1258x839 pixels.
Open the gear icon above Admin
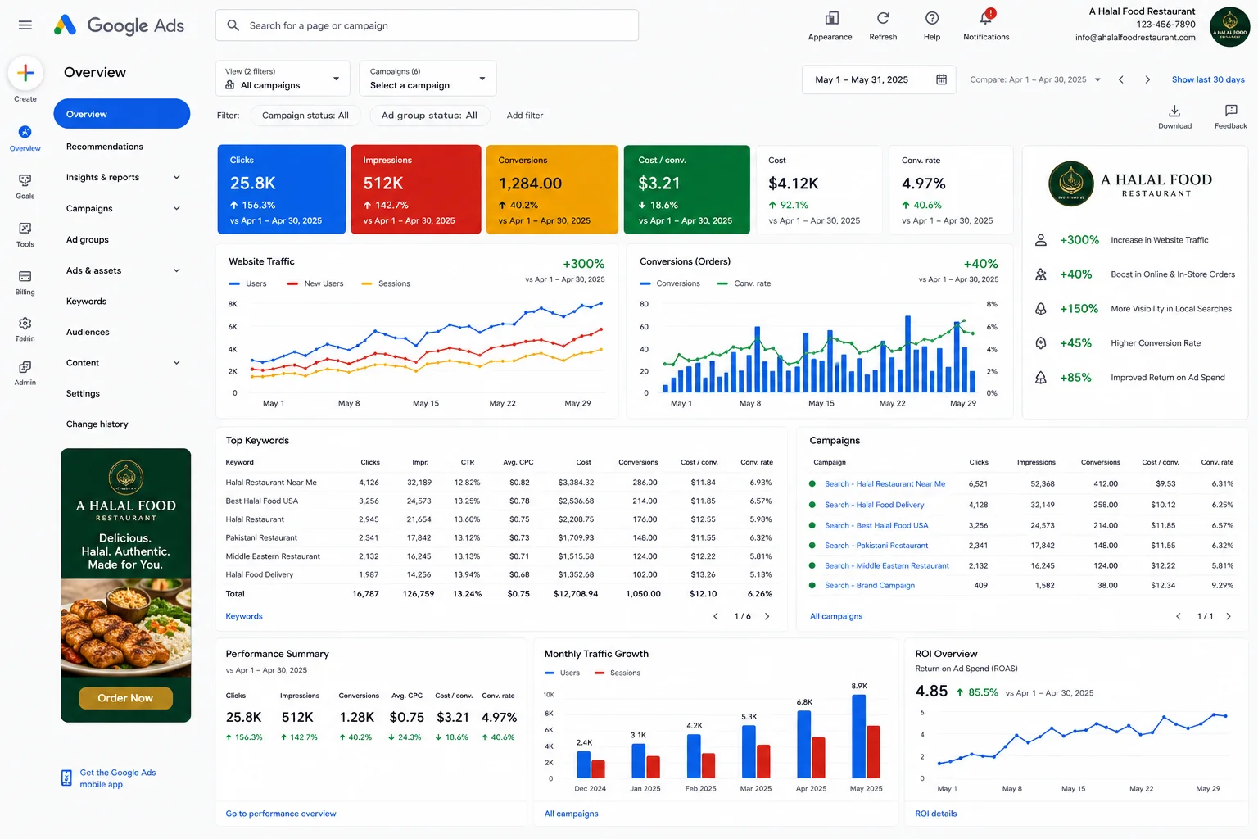[25, 324]
